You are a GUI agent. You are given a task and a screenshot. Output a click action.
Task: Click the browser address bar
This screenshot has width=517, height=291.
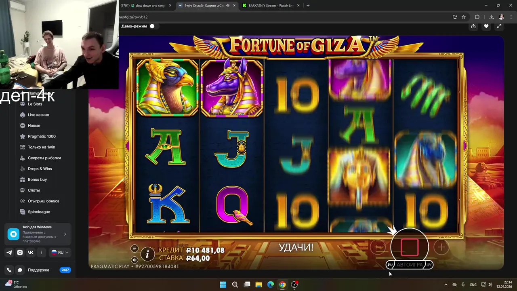click(283, 17)
